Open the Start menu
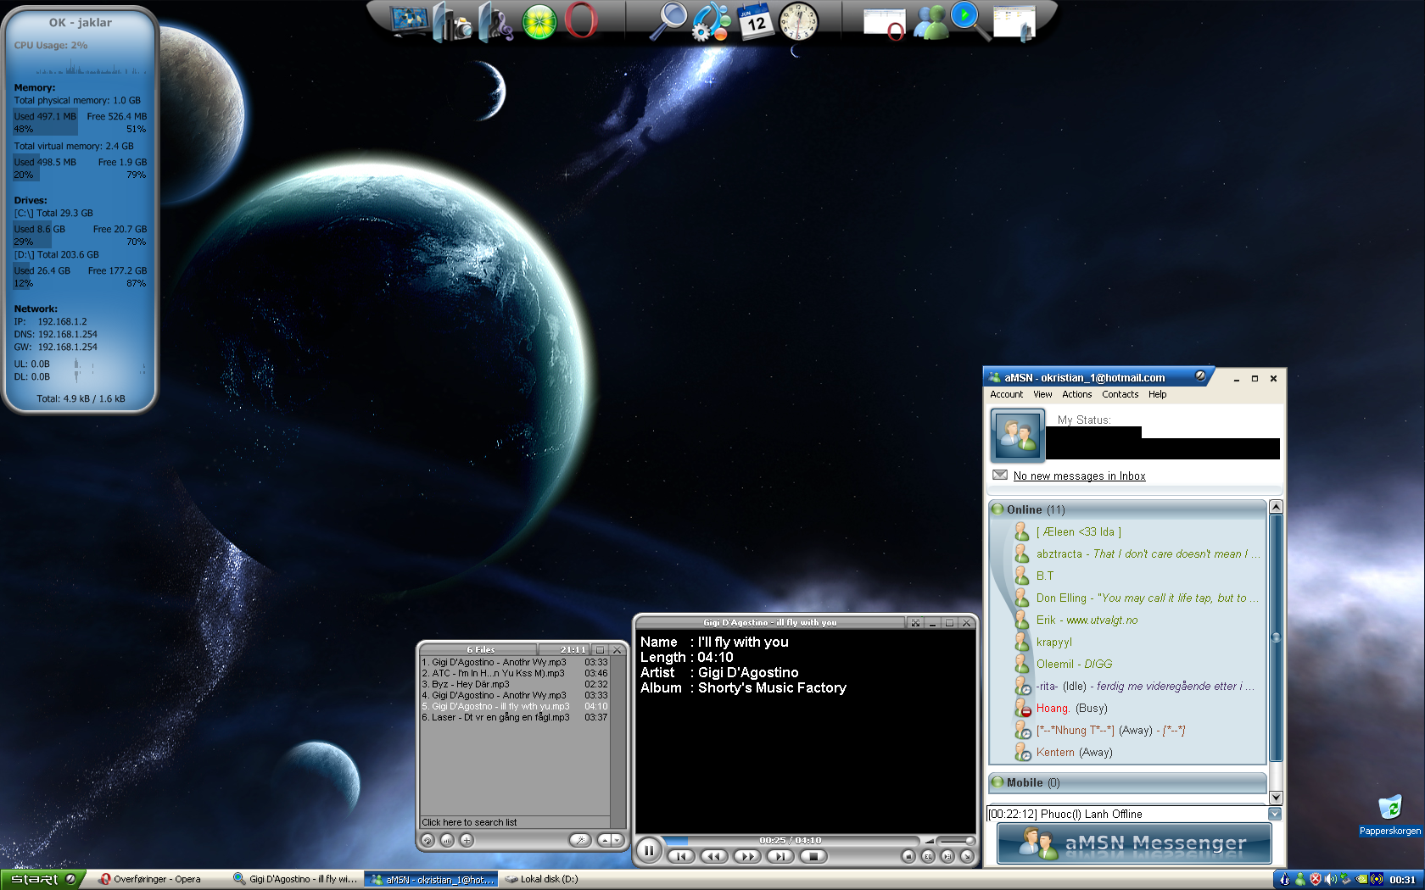 click(42, 880)
